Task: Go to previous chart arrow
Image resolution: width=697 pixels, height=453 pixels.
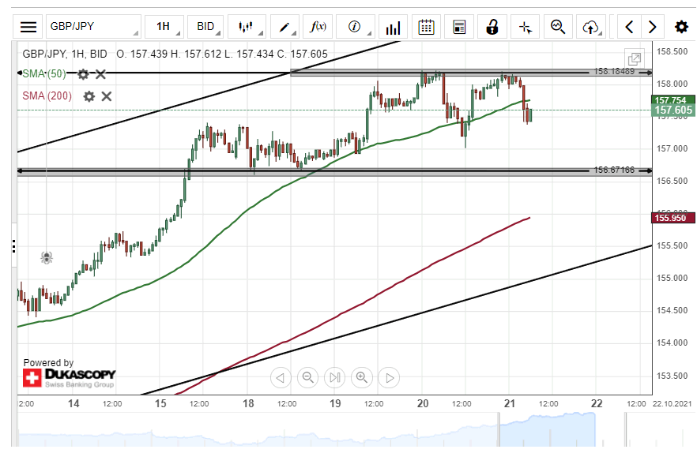Action: 629,27
